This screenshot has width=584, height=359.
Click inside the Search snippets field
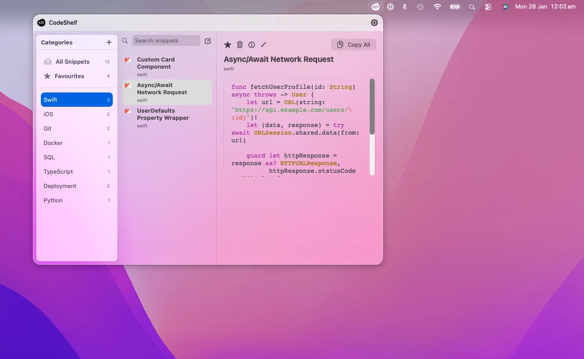[x=166, y=40]
